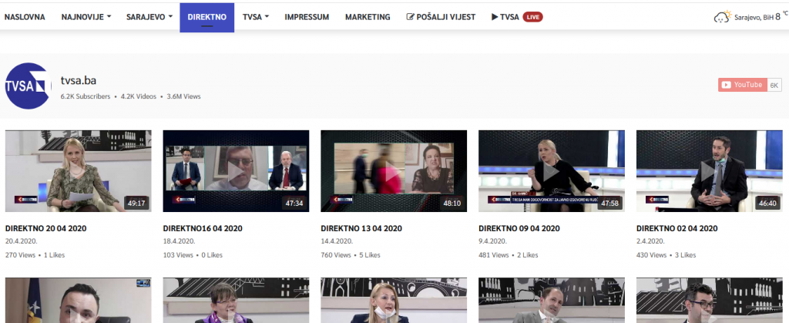Select the DIREKTNO tab

pos(206,17)
